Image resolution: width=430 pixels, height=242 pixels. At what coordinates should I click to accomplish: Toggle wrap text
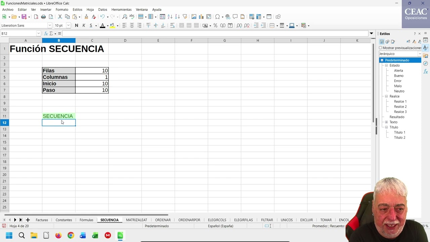(172, 25)
